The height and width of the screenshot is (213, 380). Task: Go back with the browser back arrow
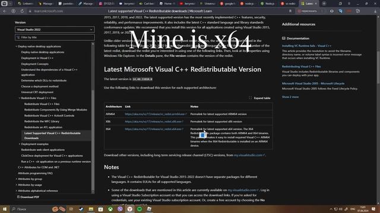click(x=5, y=11)
